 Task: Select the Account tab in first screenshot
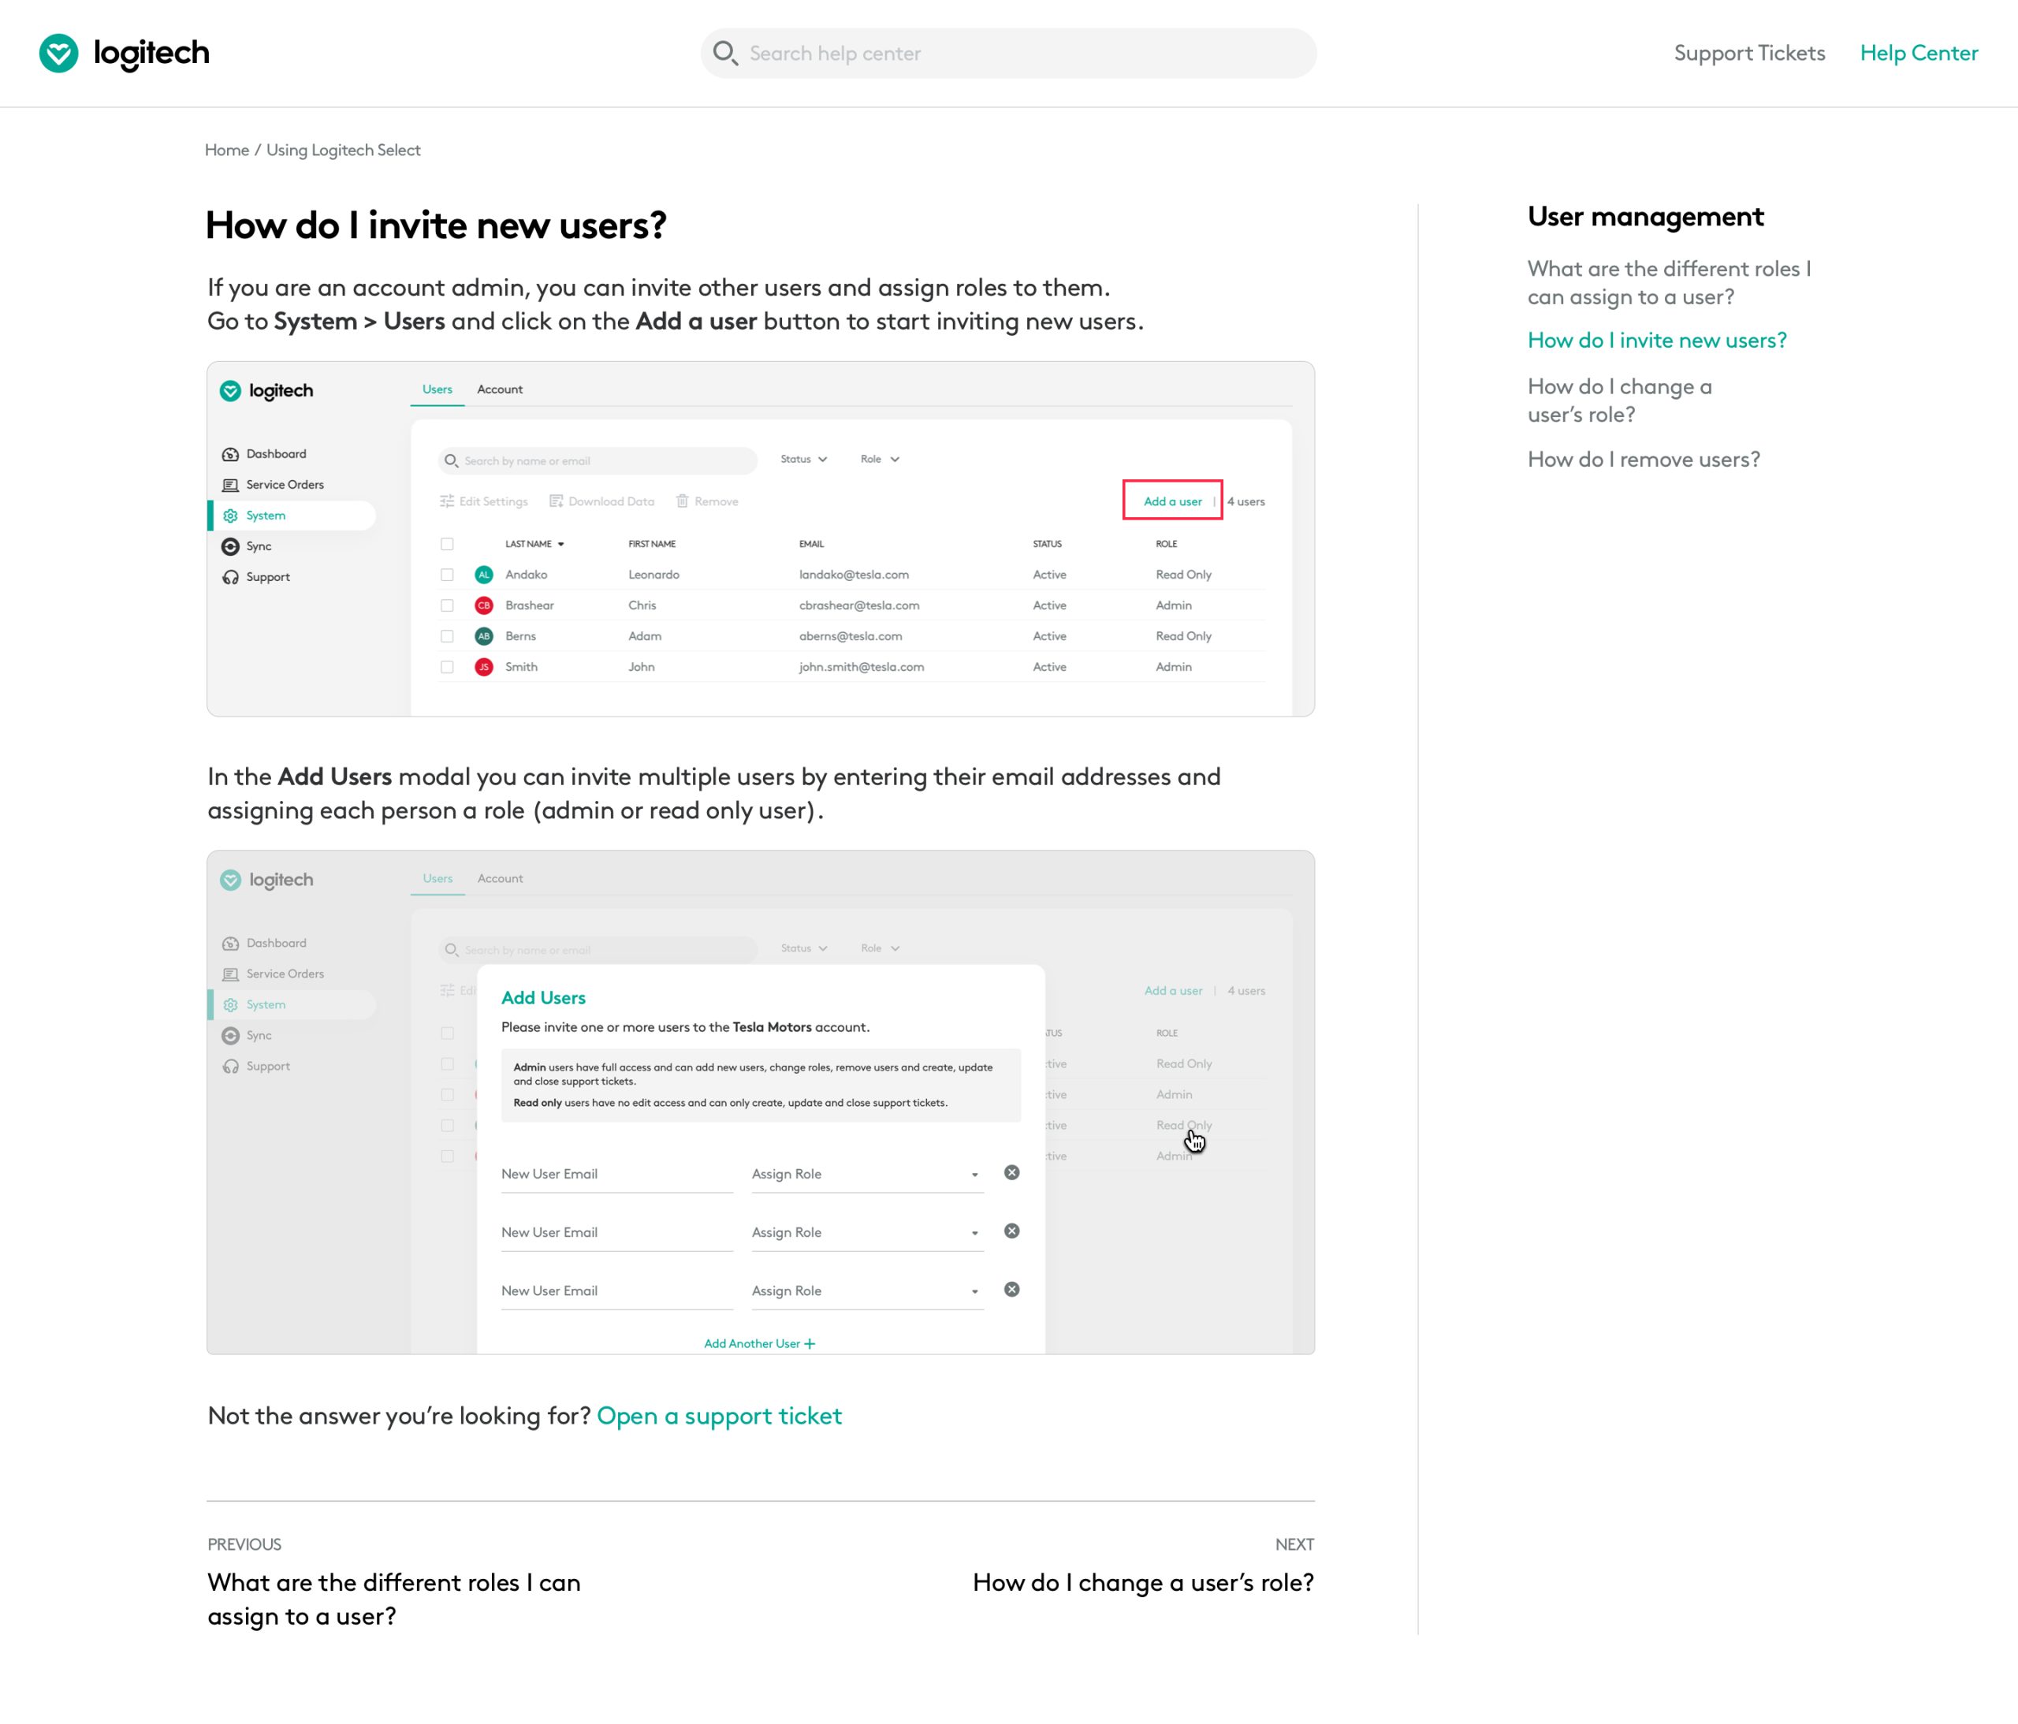point(500,389)
